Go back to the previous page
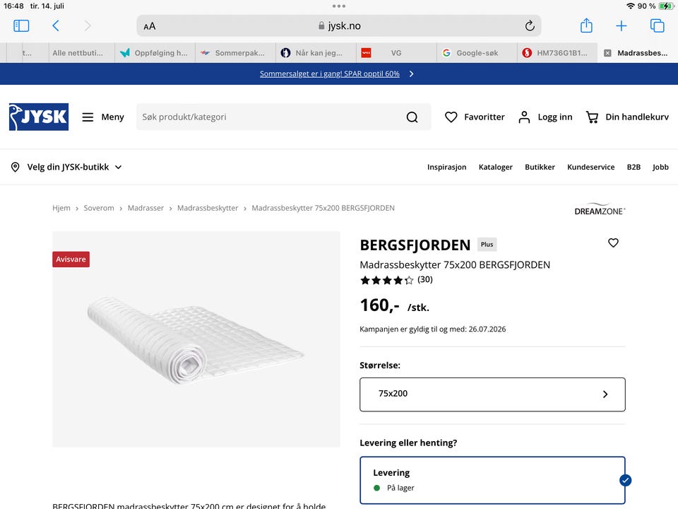Screen dimensions: 678x509 [x=56, y=26]
